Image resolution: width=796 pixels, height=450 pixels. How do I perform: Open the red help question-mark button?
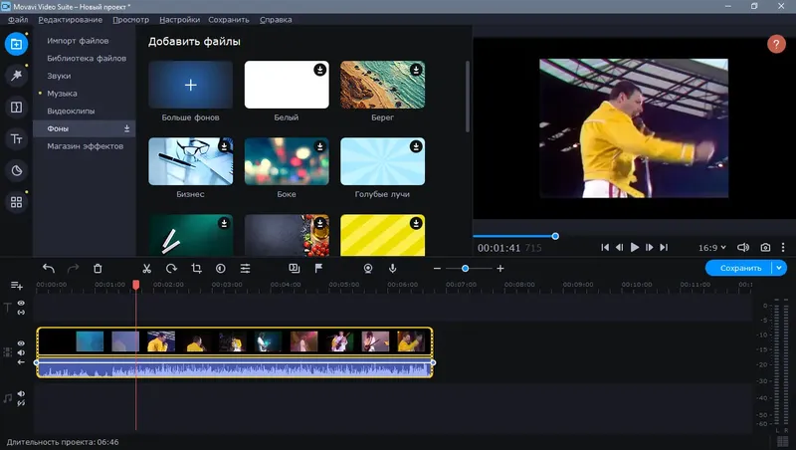pyautogui.click(x=776, y=44)
